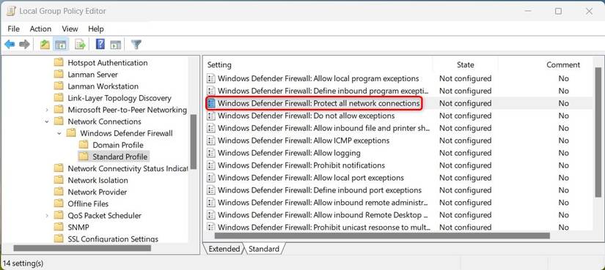The width and height of the screenshot is (605, 270).
Task: Click the Filter funnel toolbar icon
Action: [x=136, y=45]
